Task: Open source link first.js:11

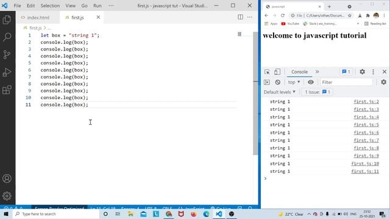Action: point(365,172)
